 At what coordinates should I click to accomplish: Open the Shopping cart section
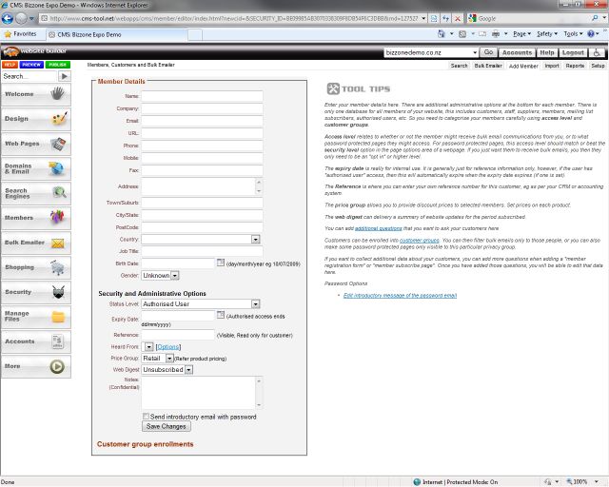tap(35, 268)
